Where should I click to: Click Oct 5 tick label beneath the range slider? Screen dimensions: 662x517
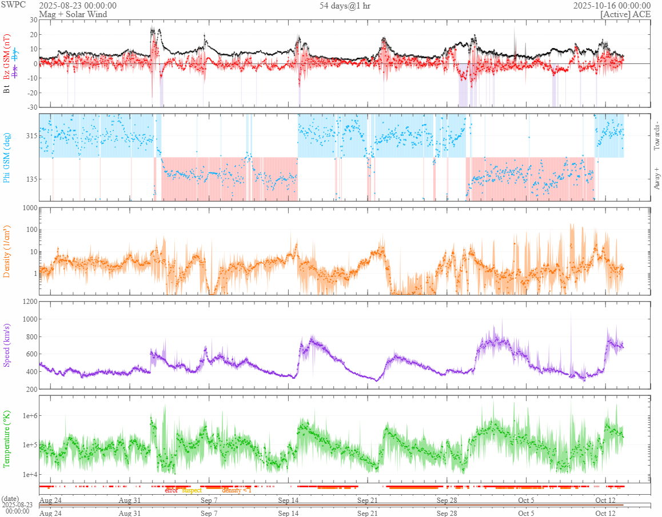pyautogui.click(x=526, y=513)
